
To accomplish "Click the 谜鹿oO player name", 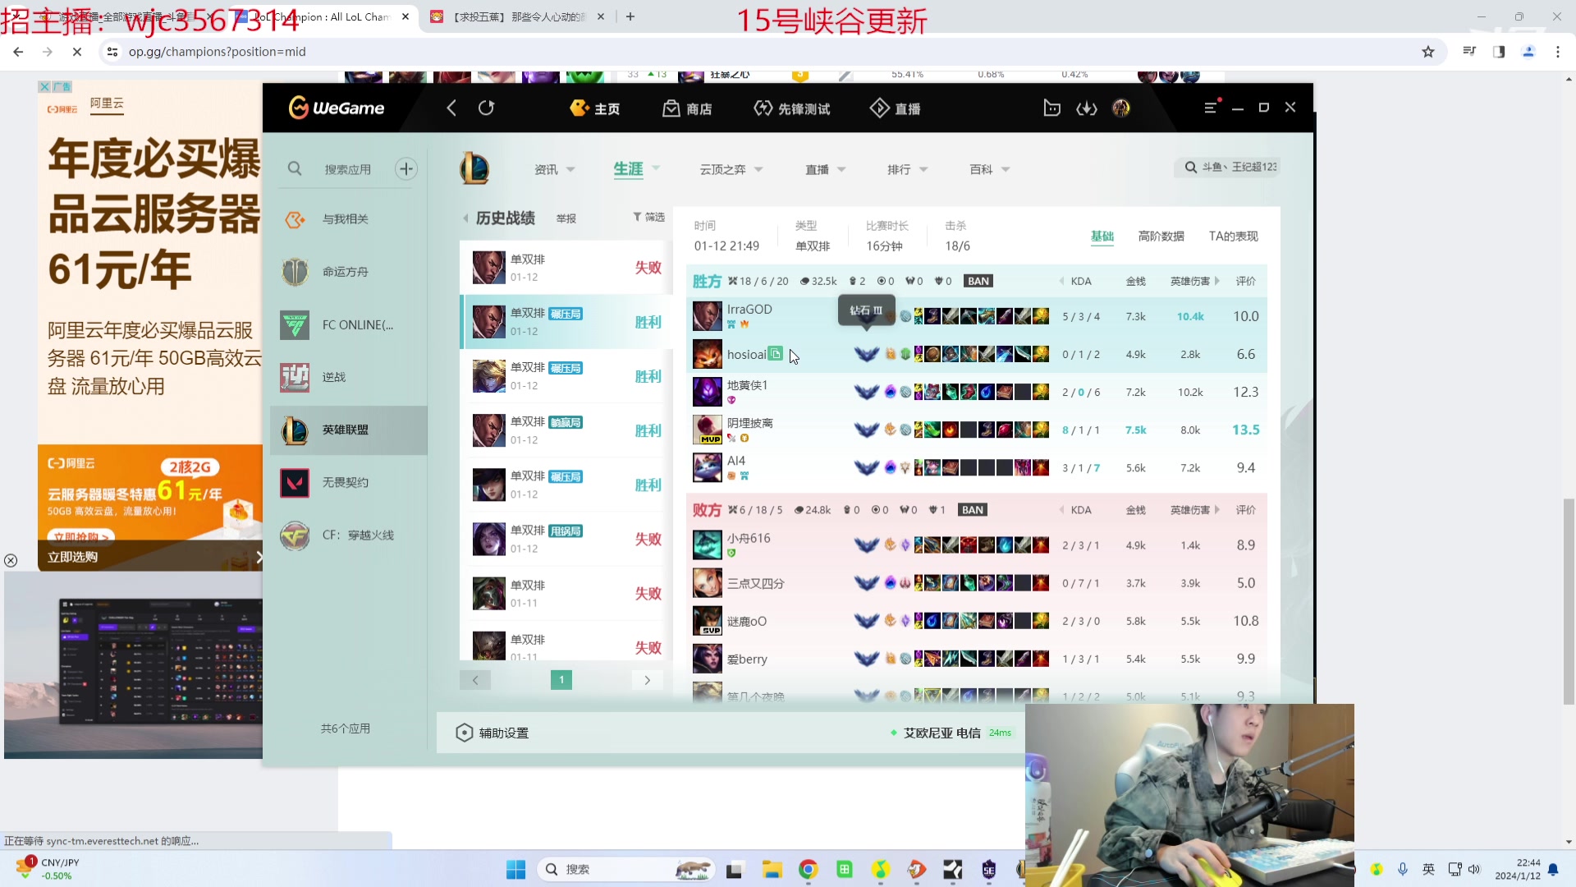I will coord(747,622).
